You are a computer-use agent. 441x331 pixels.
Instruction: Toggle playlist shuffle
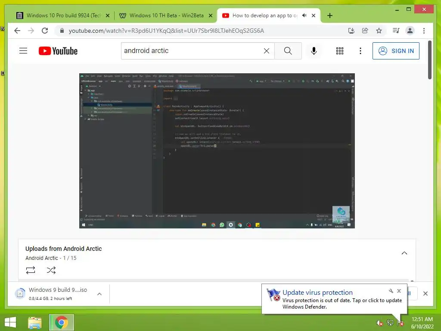coord(51,270)
